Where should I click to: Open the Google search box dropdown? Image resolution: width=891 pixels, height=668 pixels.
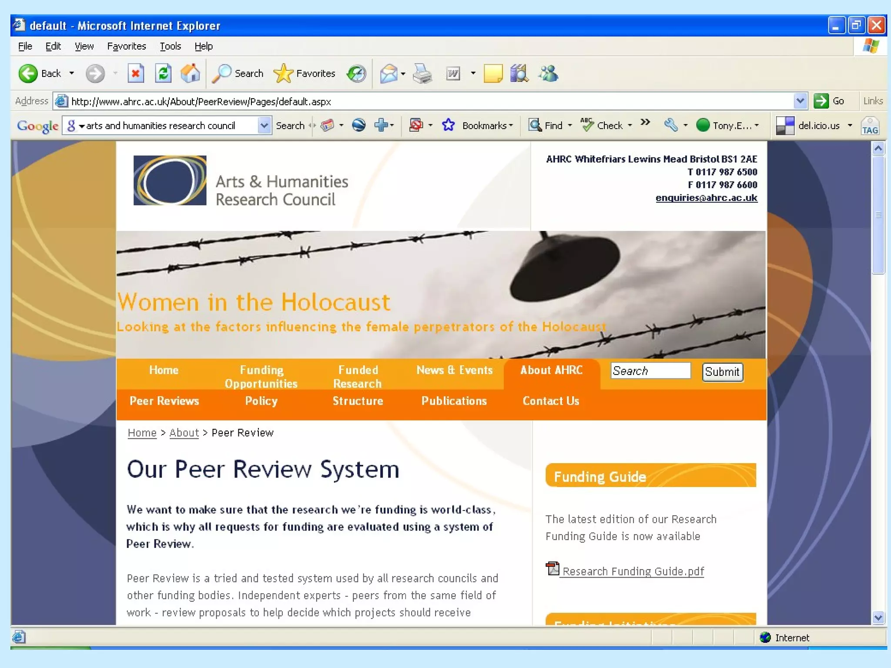[x=264, y=126]
